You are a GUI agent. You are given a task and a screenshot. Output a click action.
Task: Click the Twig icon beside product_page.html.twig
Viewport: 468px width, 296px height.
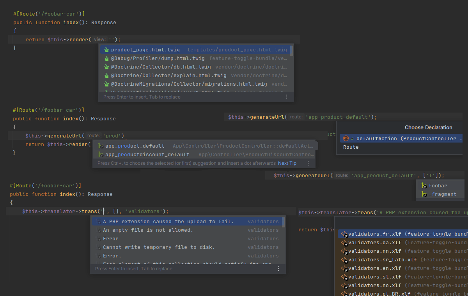(x=106, y=50)
